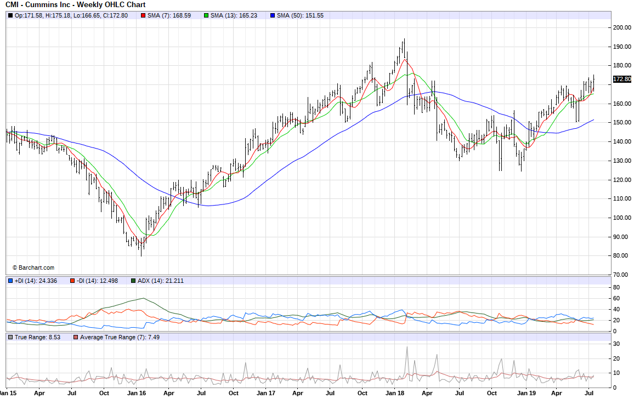Screen dimensions: 634x410
Task: Click the black OHLC legend swatch
Action: 10,15
